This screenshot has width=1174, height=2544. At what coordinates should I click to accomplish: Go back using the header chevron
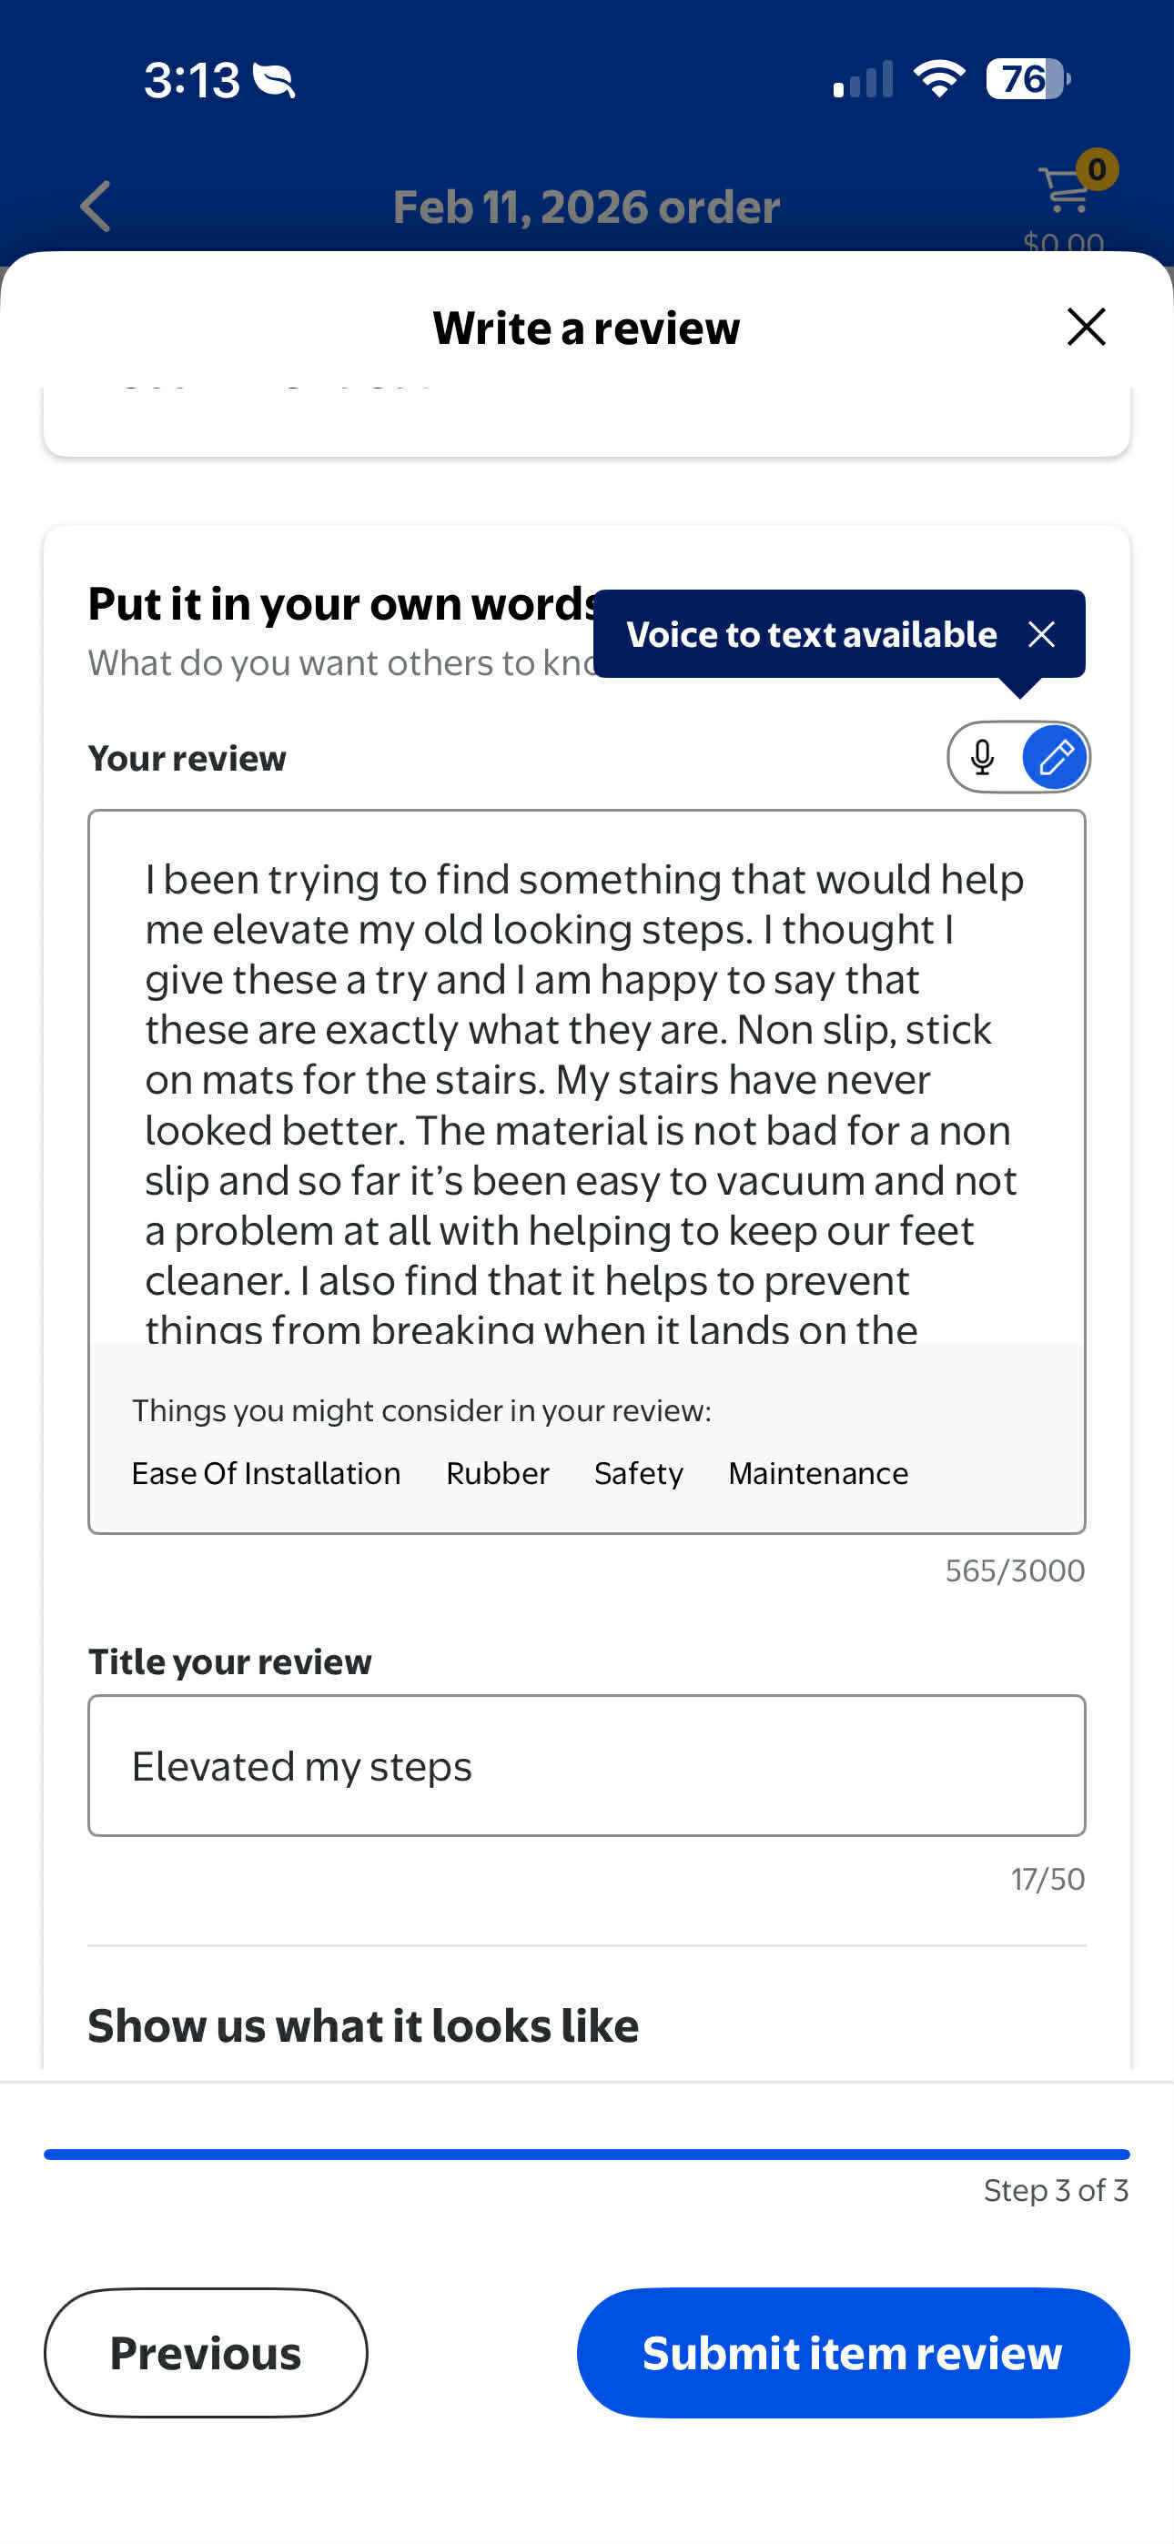pos(95,207)
